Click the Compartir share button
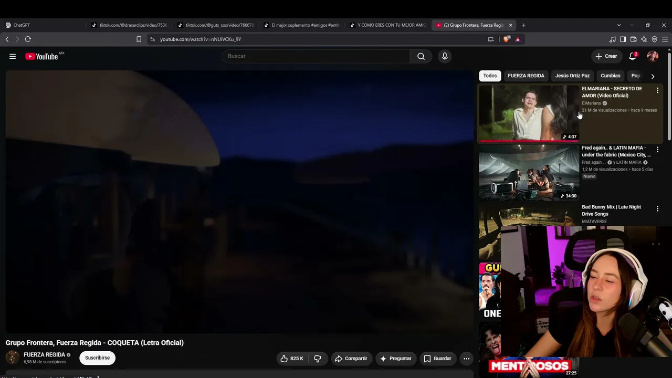Image resolution: width=672 pixels, height=378 pixels. (351, 359)
